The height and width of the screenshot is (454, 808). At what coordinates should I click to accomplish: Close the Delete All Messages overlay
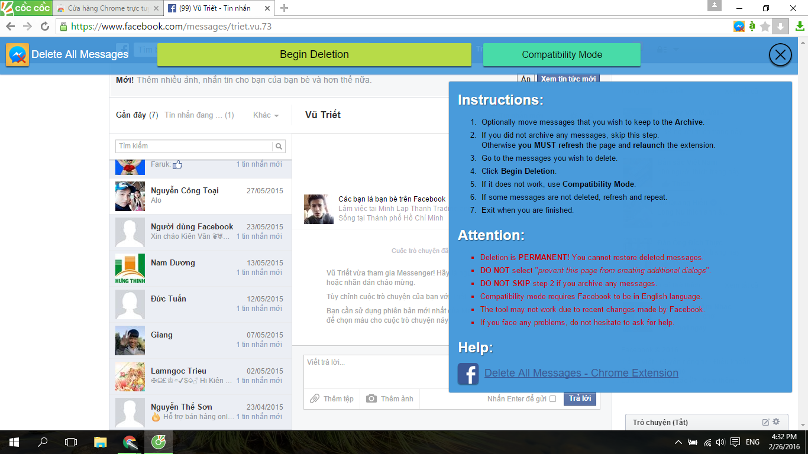(780, 55)
